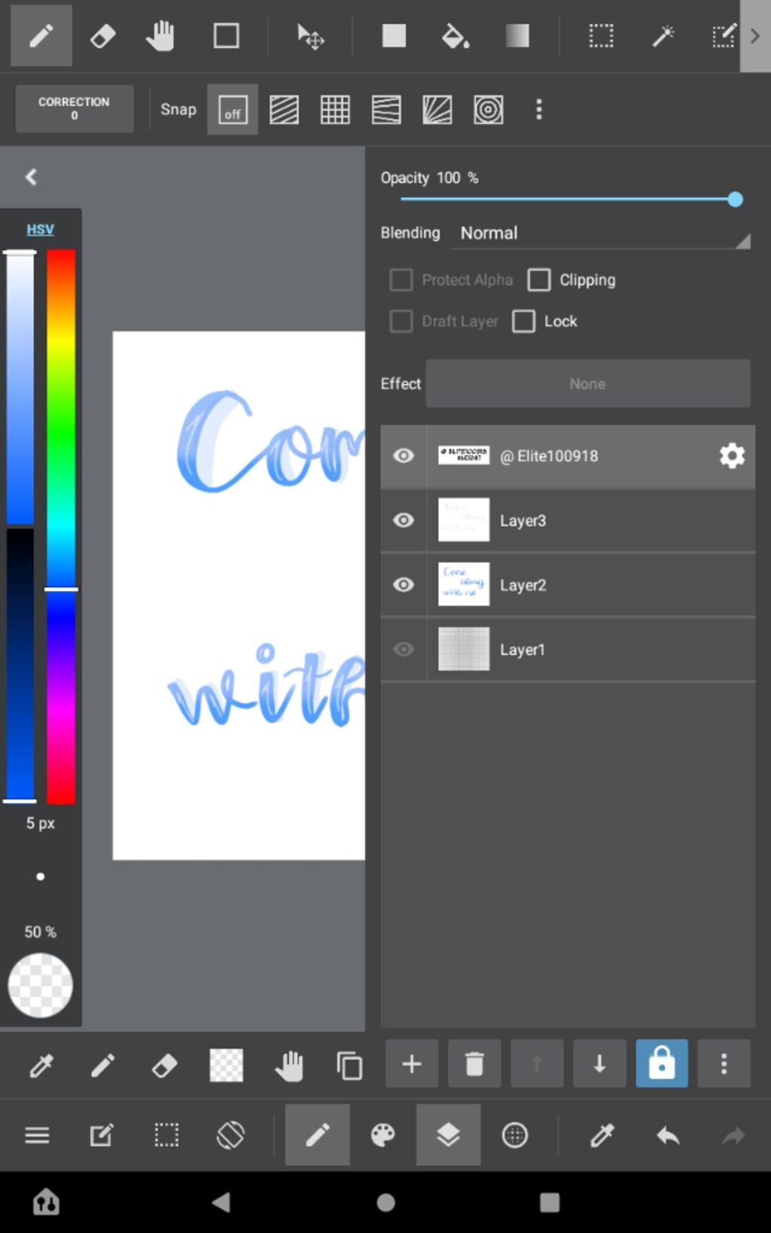Toggle the layers panel tab
Viewport: 771px width, 1233px height.
point(448,1135)
